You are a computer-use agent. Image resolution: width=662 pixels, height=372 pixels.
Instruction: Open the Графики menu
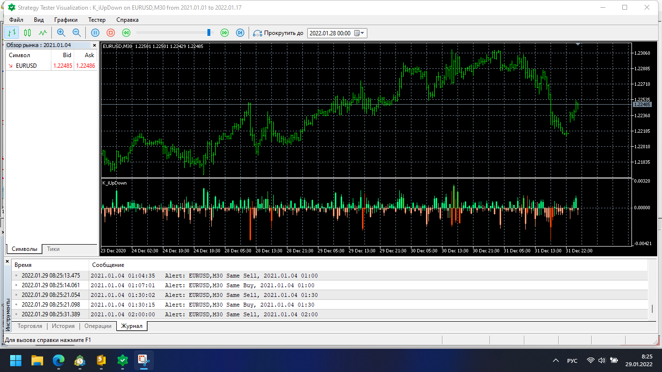(x=66, y=20)
